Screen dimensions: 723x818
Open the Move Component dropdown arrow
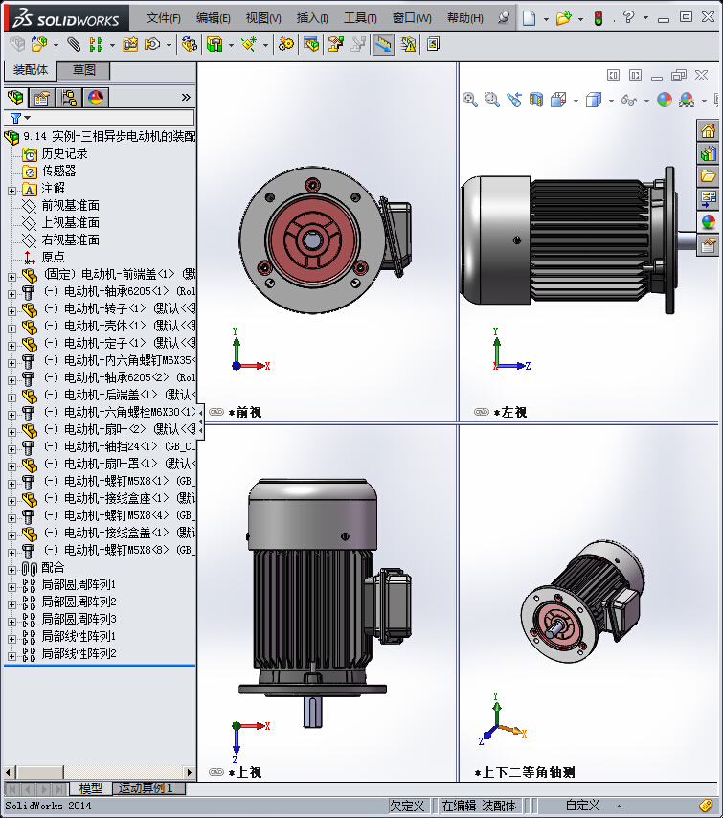point(169,45)
